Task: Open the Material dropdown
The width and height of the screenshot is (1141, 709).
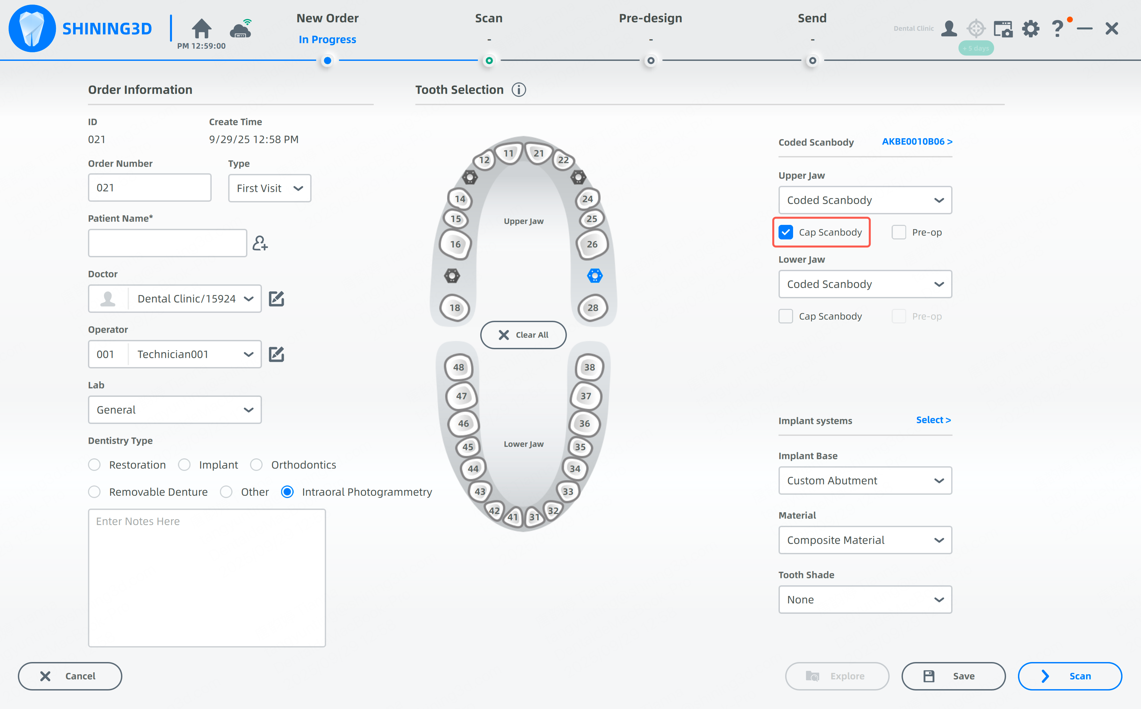Action: pyautogui.click(x=865, y=540)
